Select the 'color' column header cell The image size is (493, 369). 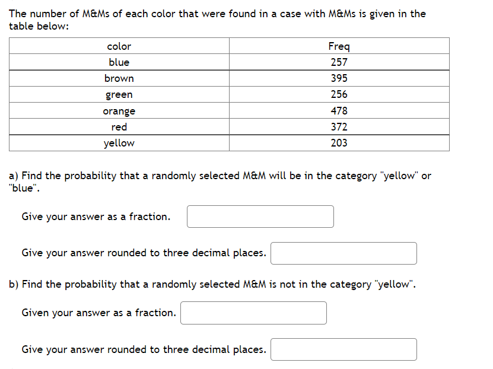pos(119,46)
